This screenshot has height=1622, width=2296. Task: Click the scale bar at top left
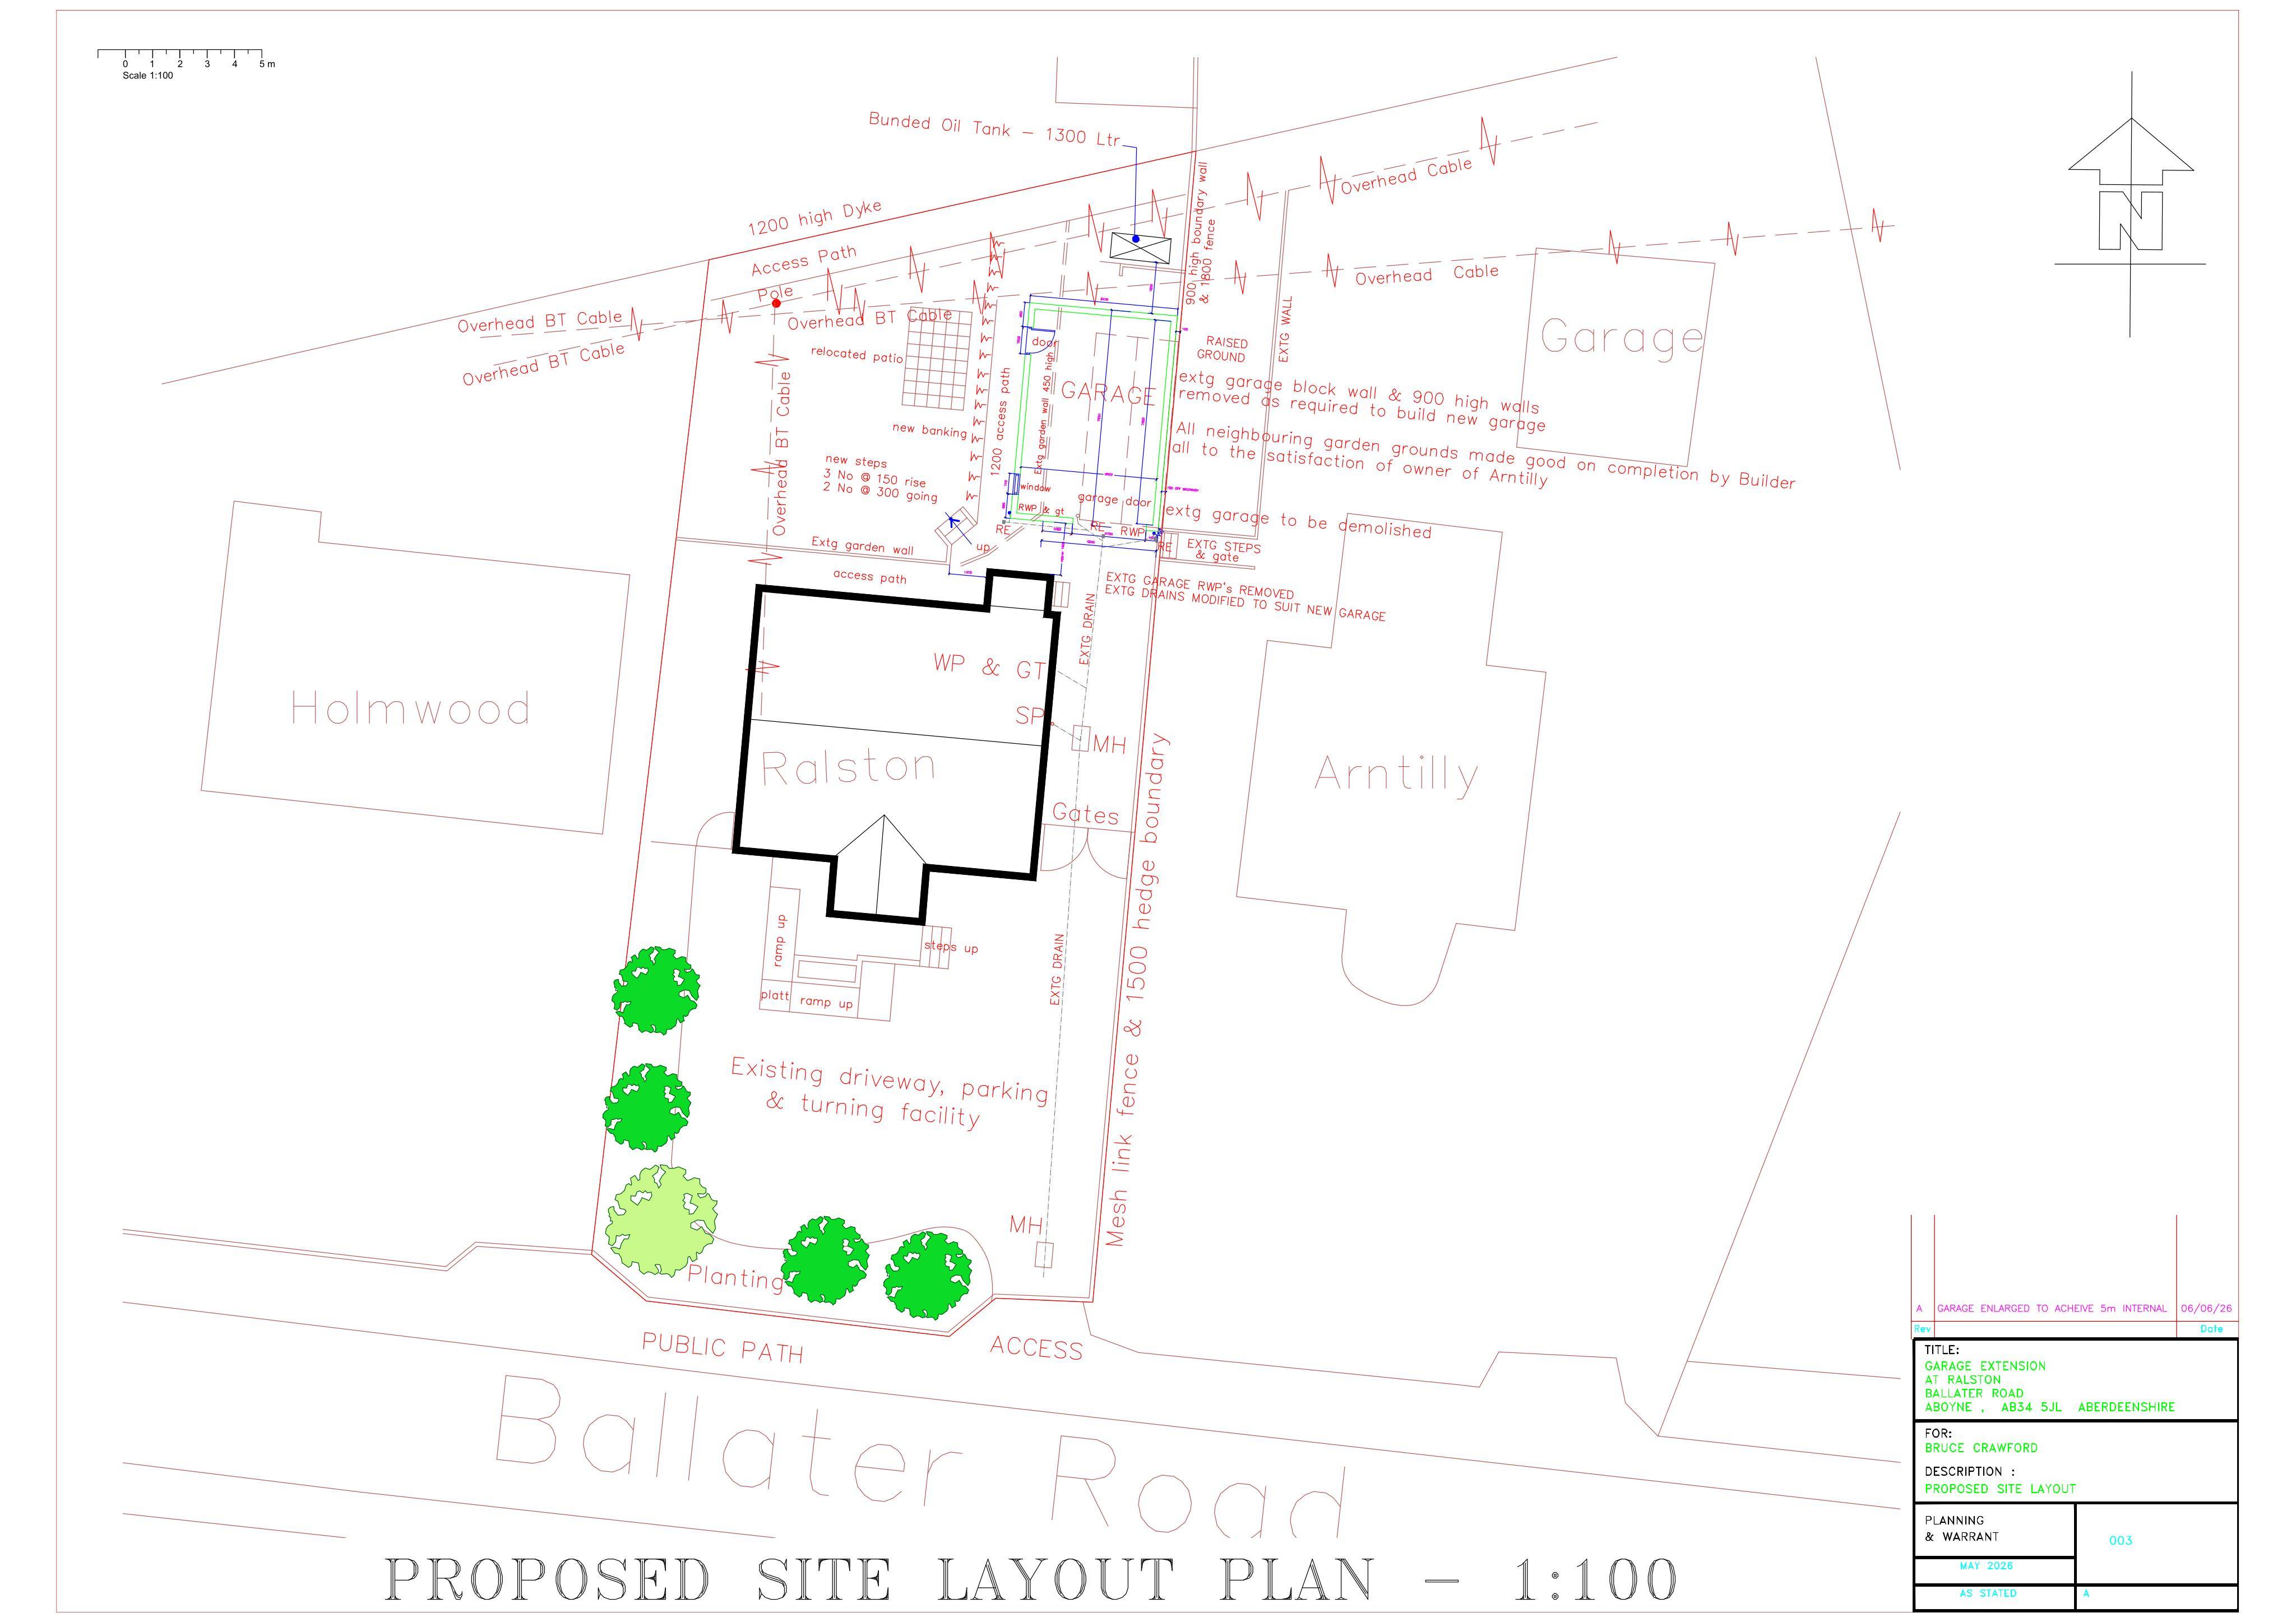[180, 55]
